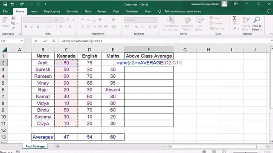Click the Format cells button
The image size is (273, 153).
point(218,28)
